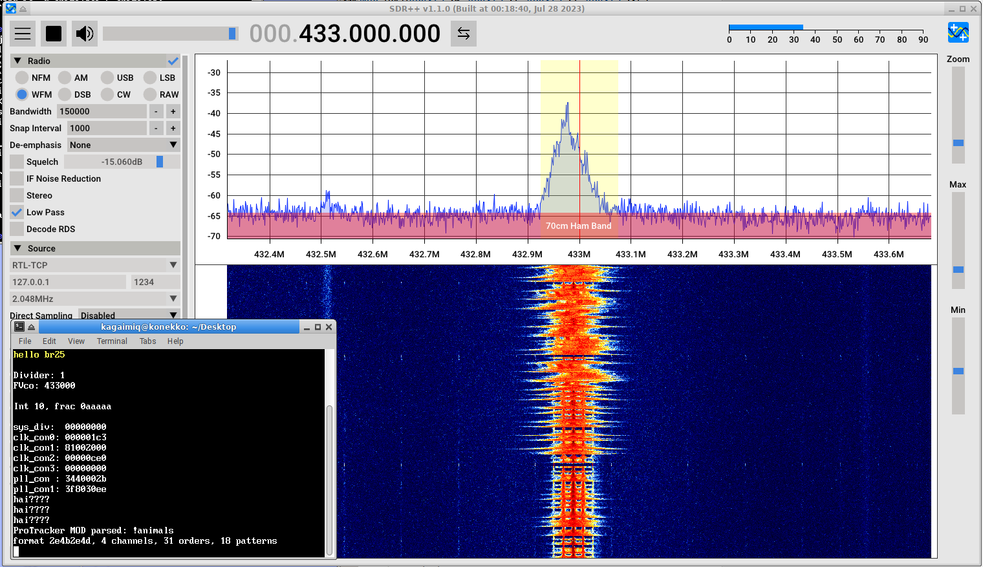Click the tuning mode swap arrows icon

tap(464, 34)
